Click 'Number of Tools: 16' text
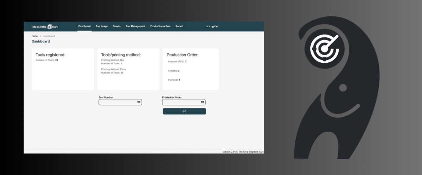The width and height of the screenshot is (422, 175). tap(112, 72)
